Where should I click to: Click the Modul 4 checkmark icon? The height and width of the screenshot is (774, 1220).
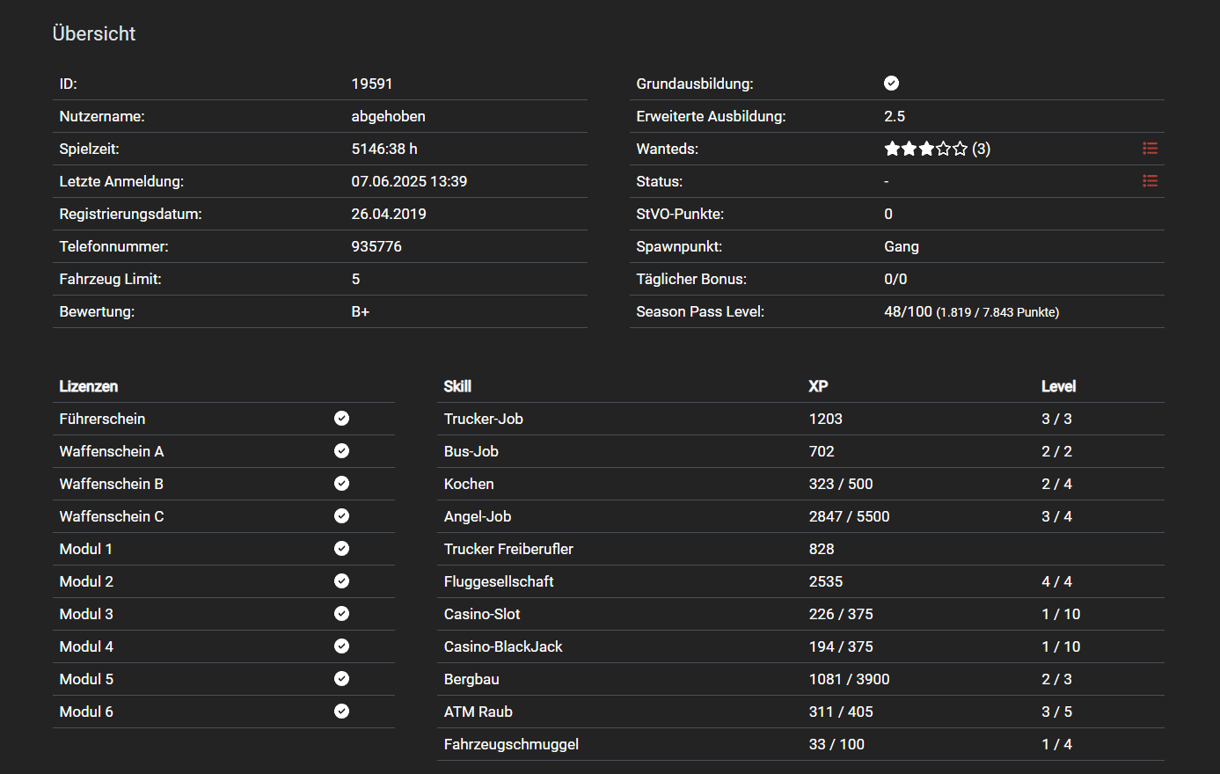pos(342,646)
